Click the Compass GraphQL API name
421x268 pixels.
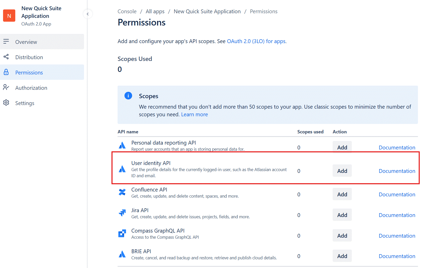click(158, 231)
